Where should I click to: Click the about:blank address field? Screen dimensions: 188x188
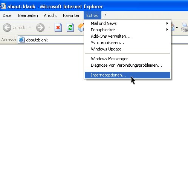tap(51, 40)
